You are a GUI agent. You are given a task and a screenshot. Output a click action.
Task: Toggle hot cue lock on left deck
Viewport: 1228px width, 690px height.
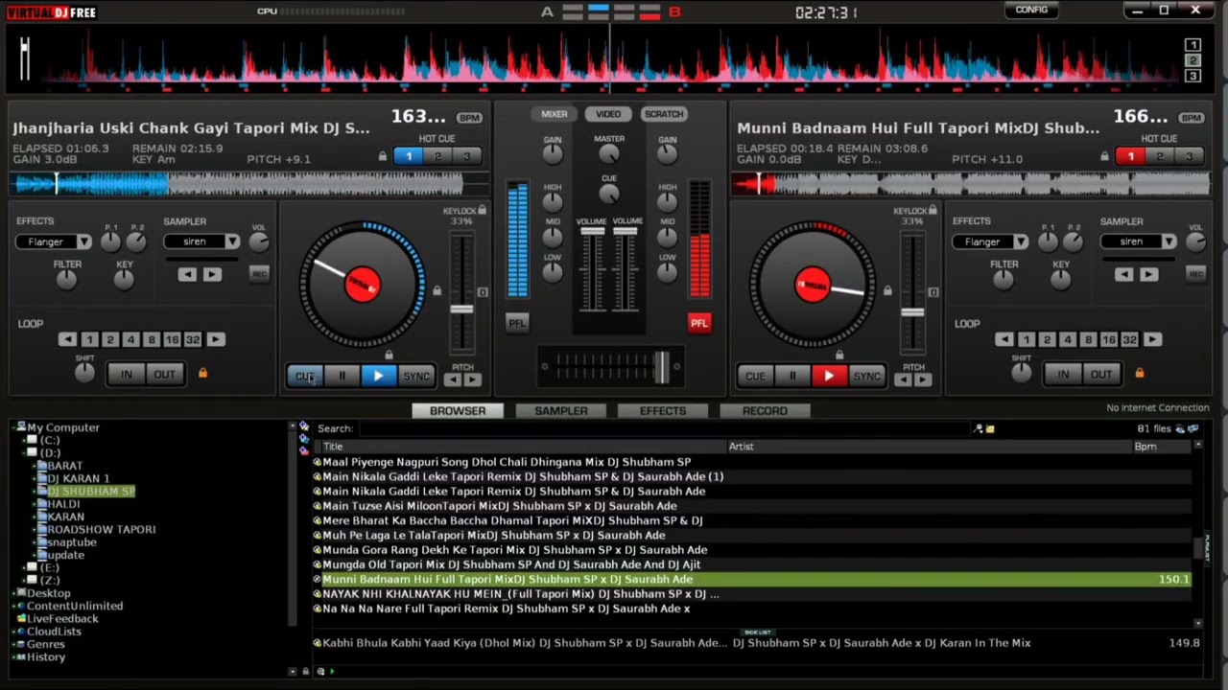click(382, 157)
